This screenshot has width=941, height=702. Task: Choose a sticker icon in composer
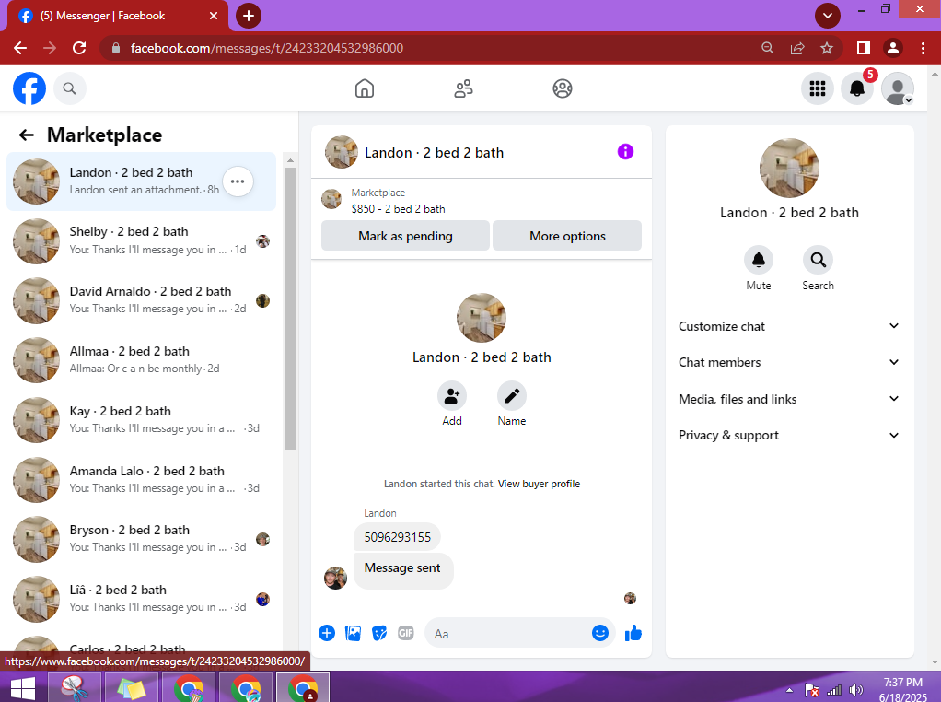coord(379,633)
